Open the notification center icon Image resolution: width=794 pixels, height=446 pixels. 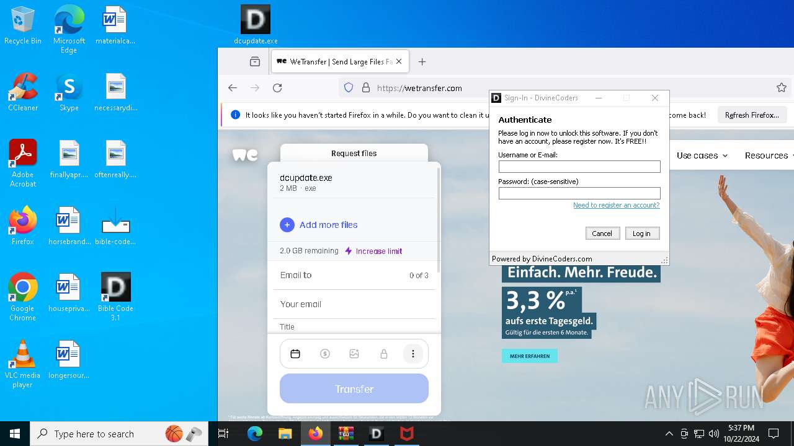pyautogui.click(x=774, y=434)
